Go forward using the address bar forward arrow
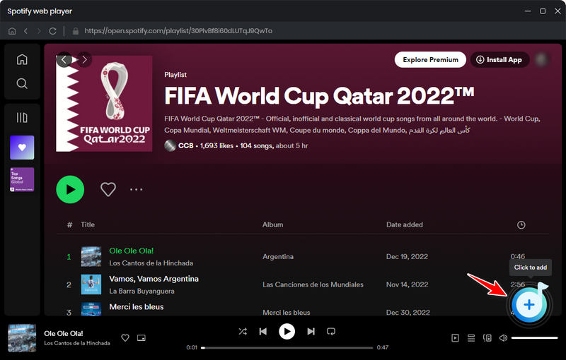The height and width of the screenshot is (360, 566). (39, 31)
